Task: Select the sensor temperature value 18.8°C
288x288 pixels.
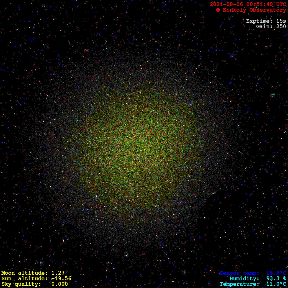Action: (x=276, y=273)
